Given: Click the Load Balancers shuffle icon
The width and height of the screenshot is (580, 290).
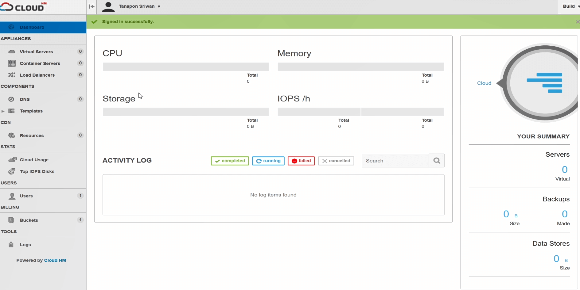Looking at the screenshot, I should (12, 75).
